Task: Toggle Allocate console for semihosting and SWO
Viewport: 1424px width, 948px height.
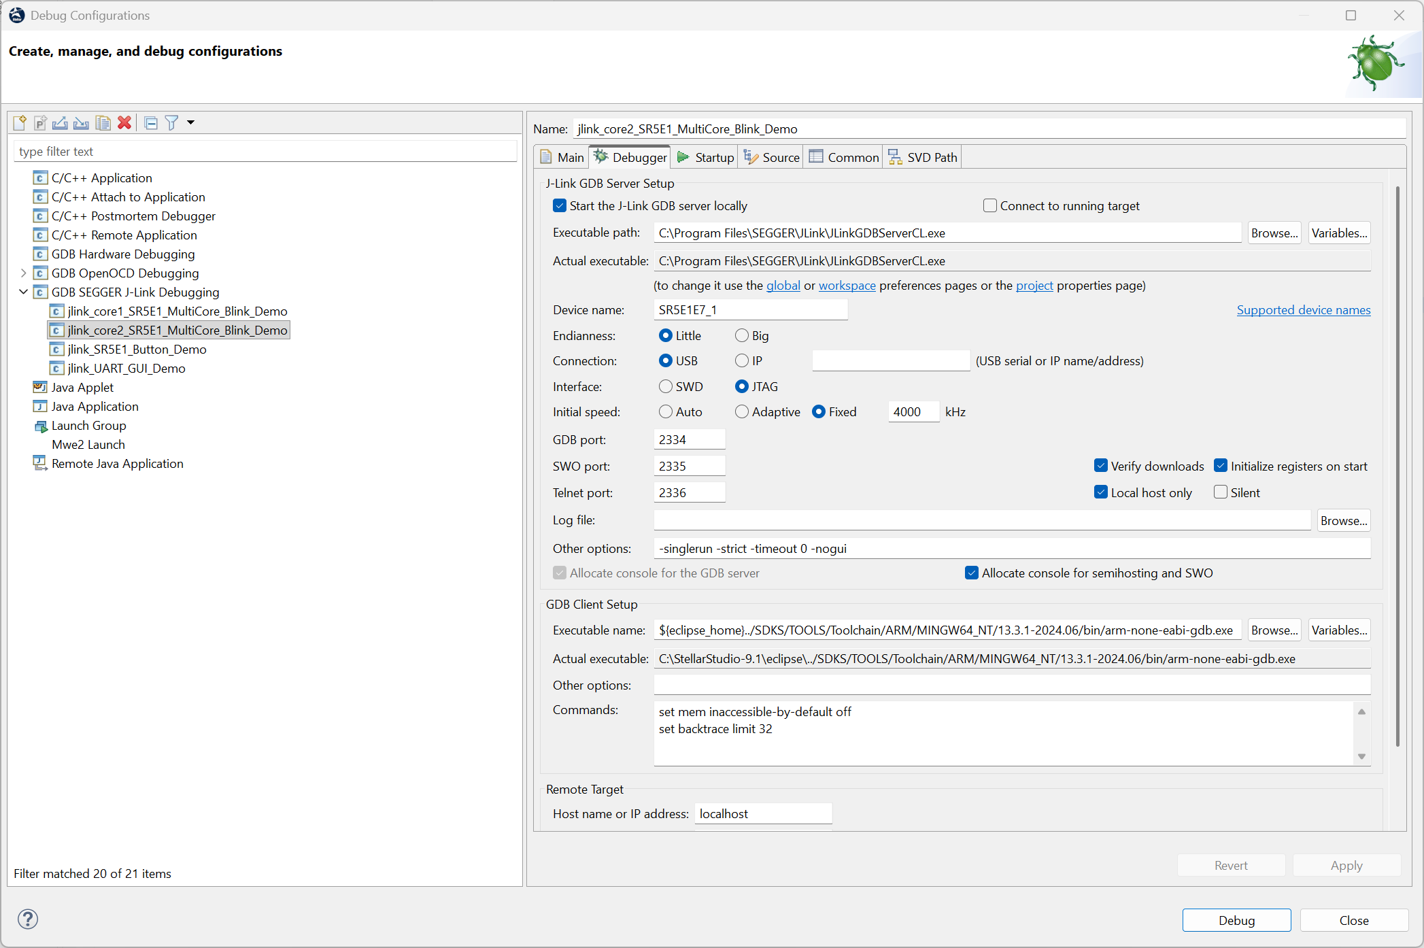Action: pos(972,573)
